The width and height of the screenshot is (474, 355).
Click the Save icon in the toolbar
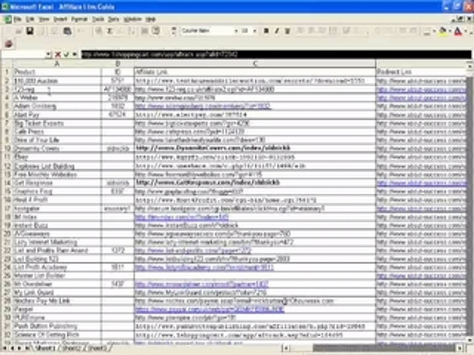click(x=30, y=31)
